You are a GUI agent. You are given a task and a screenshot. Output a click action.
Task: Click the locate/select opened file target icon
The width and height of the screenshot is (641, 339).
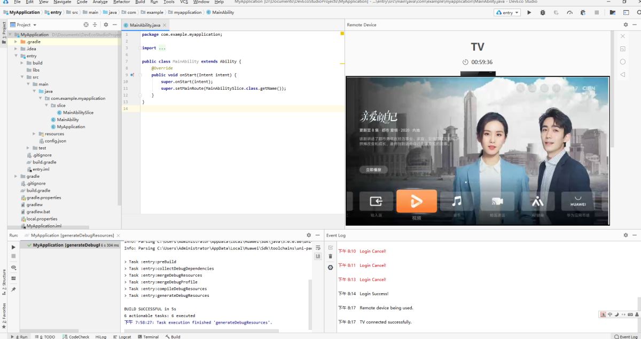point(86,25)
